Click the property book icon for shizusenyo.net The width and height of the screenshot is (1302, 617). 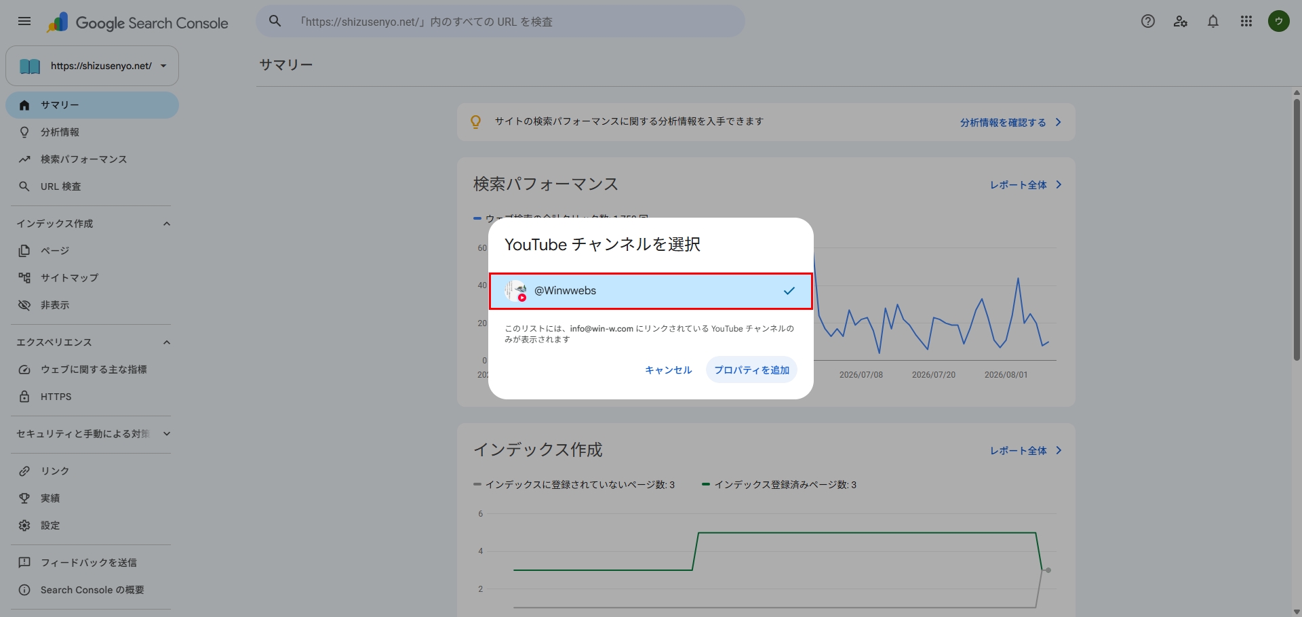pyautogui.click(x=30, y=66)
